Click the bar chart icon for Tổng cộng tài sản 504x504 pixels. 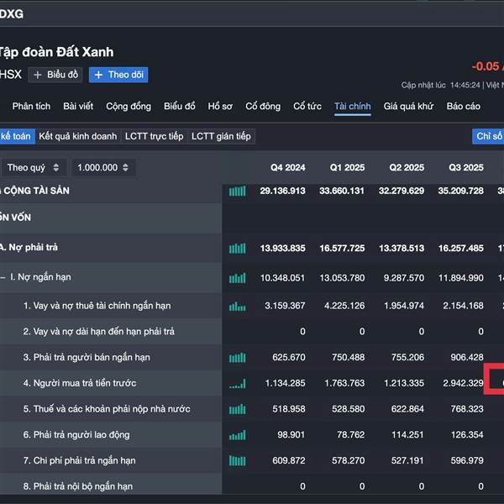[x=238, y=191]
